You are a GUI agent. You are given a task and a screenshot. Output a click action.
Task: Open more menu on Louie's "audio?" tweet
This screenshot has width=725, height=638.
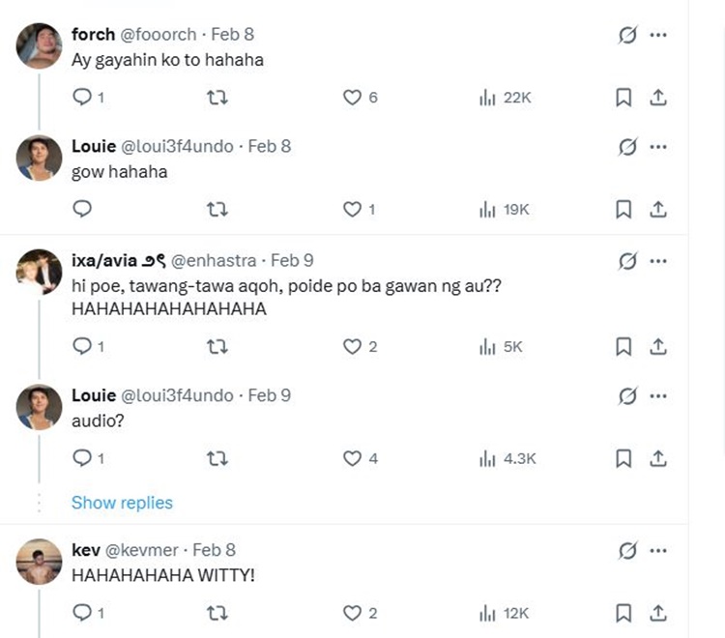point(658,396)
